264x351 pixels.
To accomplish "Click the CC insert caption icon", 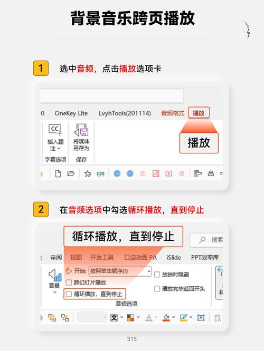I will [x=55, y=130].
